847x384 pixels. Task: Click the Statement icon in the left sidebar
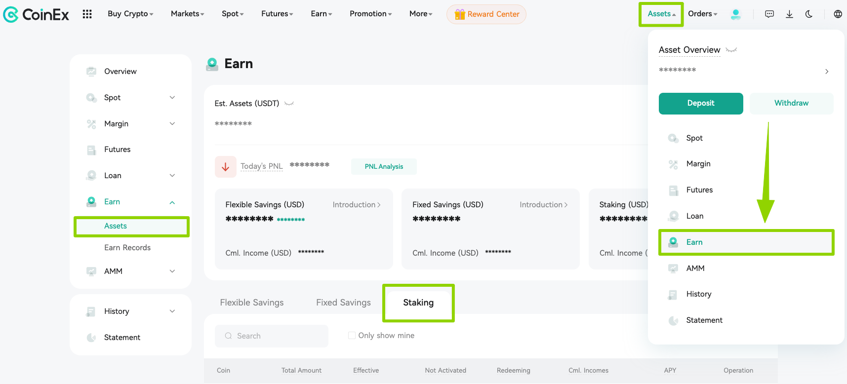click(91, 338)
